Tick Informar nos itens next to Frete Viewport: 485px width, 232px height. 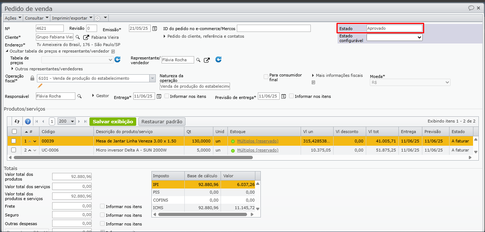coord(103,206)
